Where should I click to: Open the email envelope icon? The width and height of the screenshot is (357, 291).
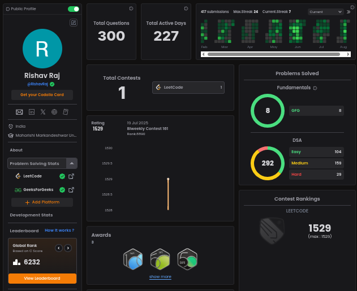(x=19, y=112)
